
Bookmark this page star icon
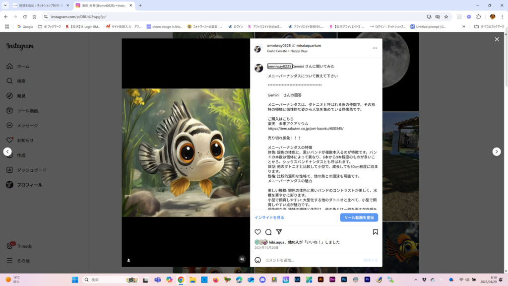pos(446,17)
